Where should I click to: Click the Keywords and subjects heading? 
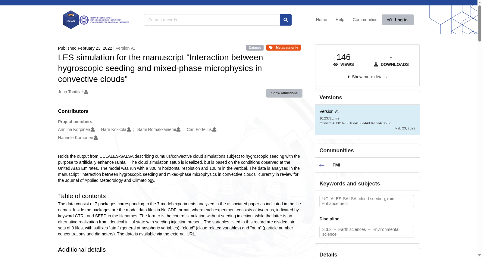coord(349,184)
